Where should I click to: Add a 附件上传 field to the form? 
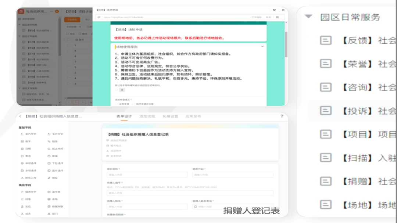click(29, 178)
